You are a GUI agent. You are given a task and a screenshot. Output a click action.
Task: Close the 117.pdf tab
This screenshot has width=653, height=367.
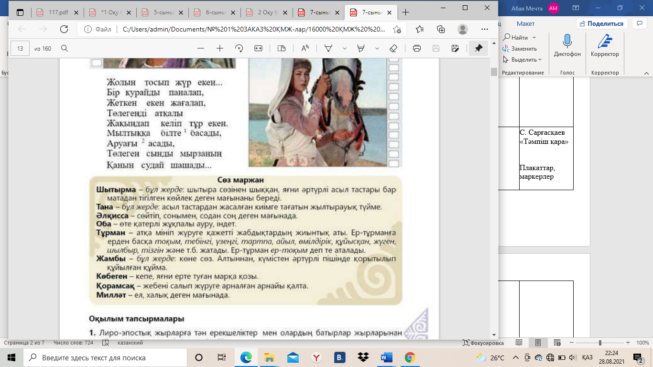click(x=77, y=12)
